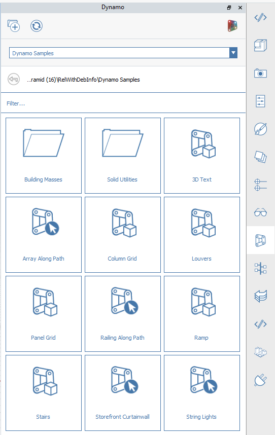Open the camera panel in sidebar
275x435 pixels.
click(x=260, y=73)
